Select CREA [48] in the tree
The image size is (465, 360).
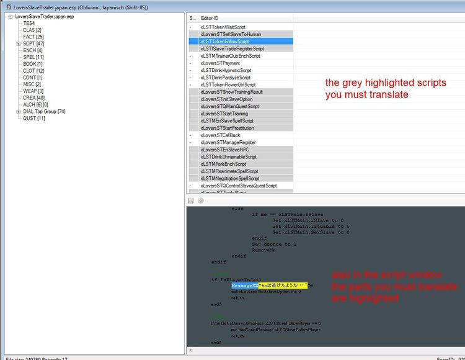tap(34, 98)
